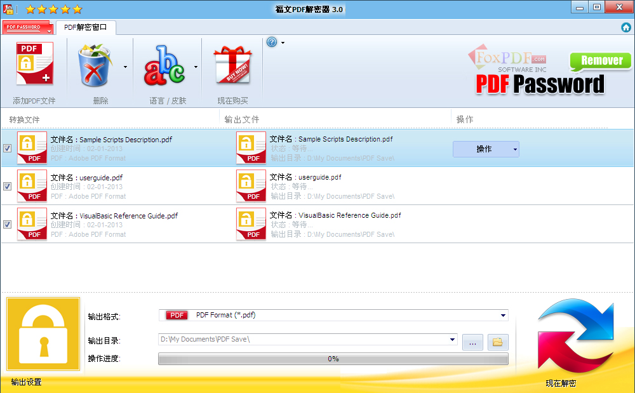
Task: Click the 操作进度 label
Action: point(105,359)
